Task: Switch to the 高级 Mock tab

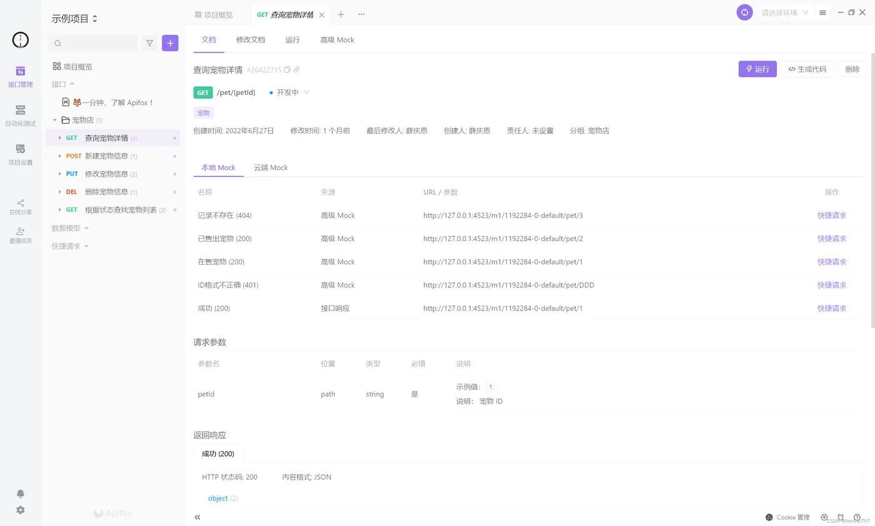Action: (x=337, y=39)
